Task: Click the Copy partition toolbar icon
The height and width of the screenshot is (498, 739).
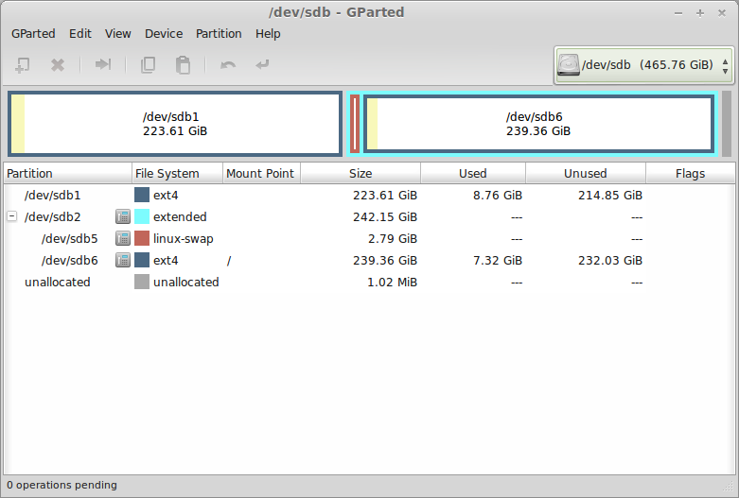Action: pyautogui.click(x=148, y=65)
